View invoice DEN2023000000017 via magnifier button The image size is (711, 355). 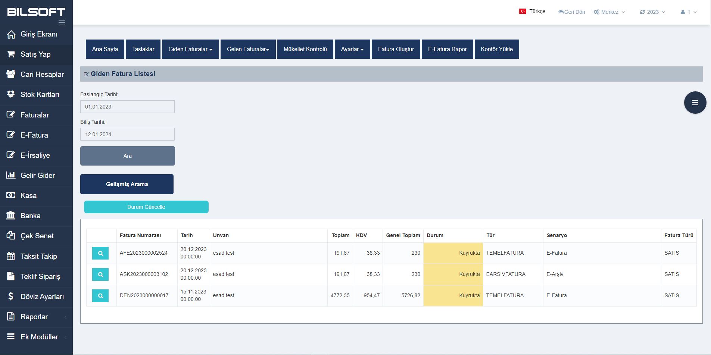click(x=100, y=296)
